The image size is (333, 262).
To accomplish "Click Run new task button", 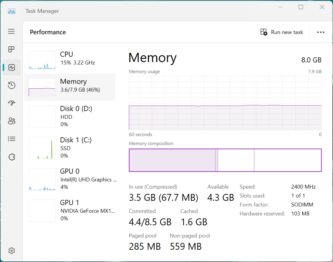I will (282, 32).
